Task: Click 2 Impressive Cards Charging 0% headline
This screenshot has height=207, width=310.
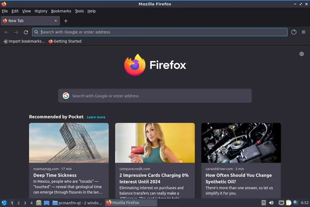Action: coord(154,178)
